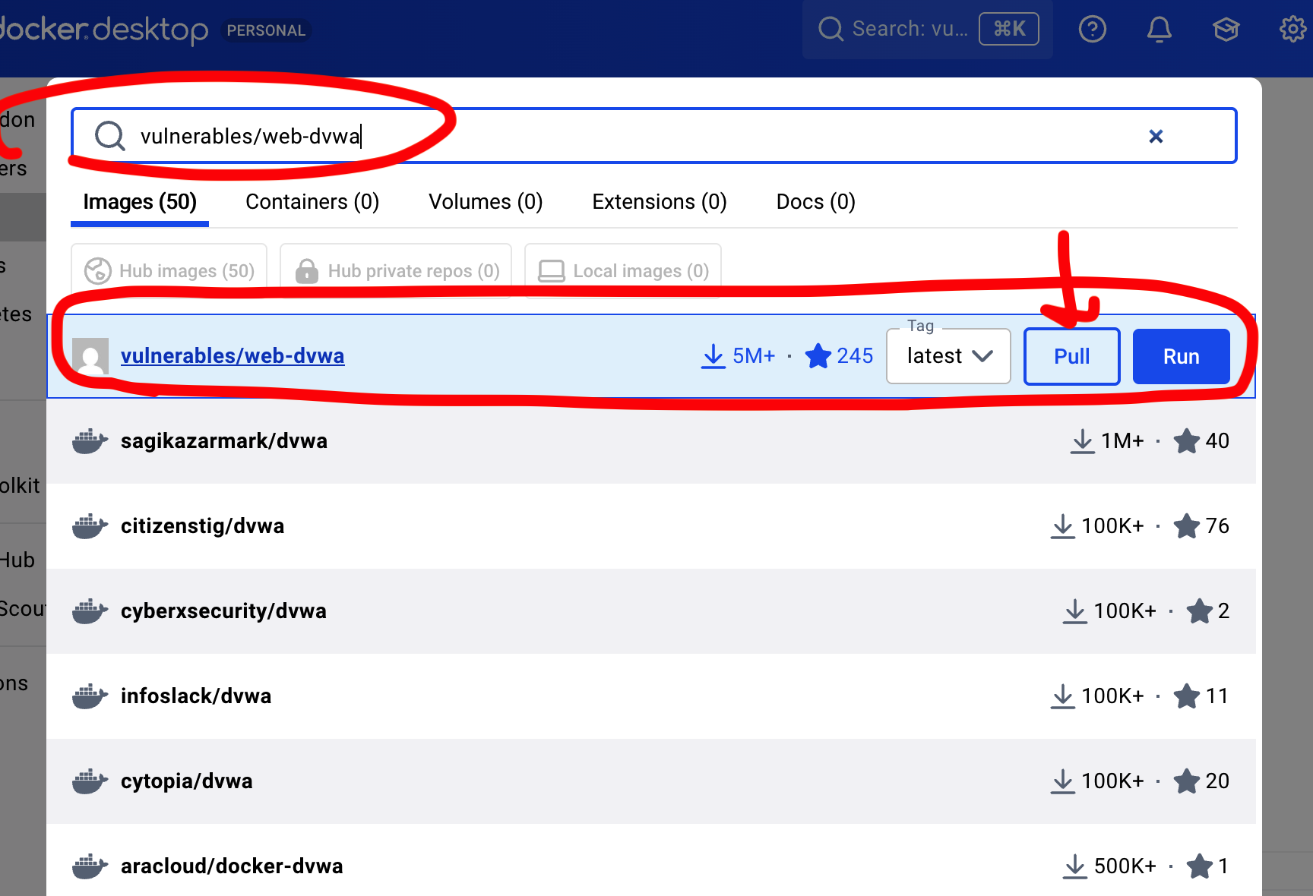The height and width of the screenshot is (896, 1313).
Task: Click the vulnerables/web-dvwa search text field
Action: pos(608,136)
